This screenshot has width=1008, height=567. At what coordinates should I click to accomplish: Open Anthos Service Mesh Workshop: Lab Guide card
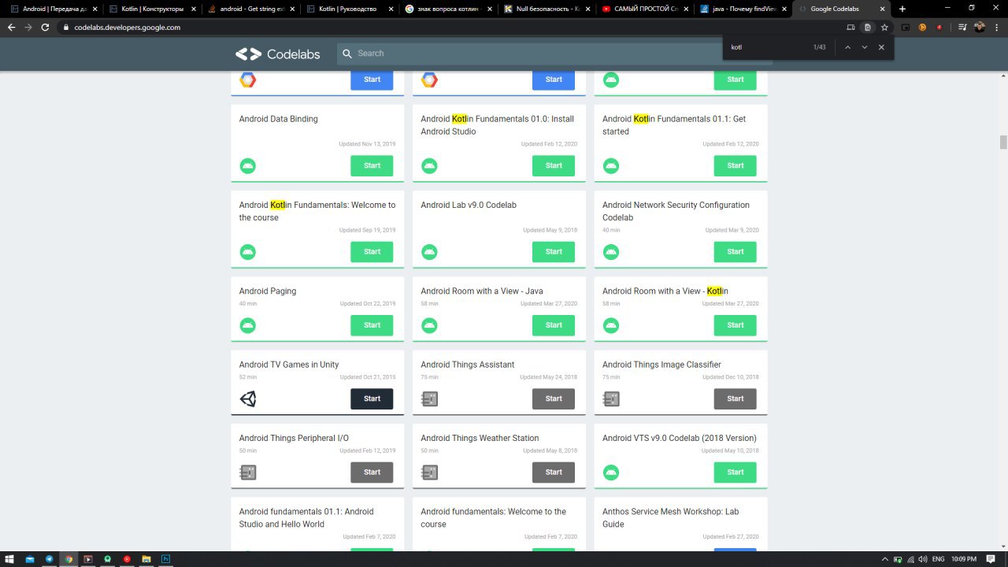click(670, 517)
